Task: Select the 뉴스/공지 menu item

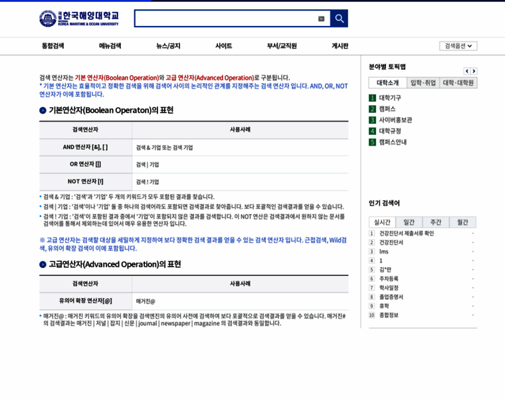Action: click(x=168, y=46)
